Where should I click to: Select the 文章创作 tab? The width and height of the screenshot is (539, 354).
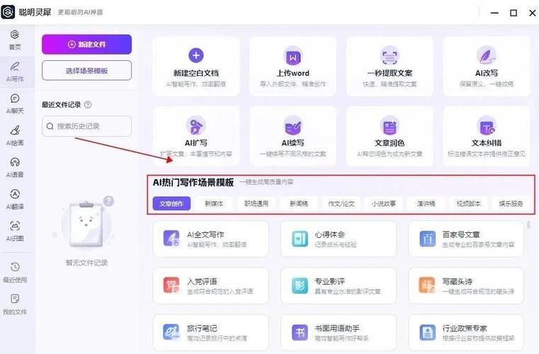(171, 203)
